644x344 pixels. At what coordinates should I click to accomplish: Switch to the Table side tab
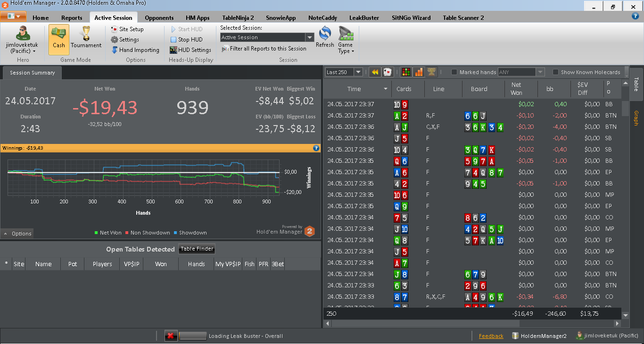pos(636,84)
